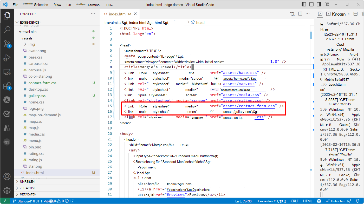This screenshot has height=204, width=364.
Task: Click the notifications bell in the status bar
Action: 358,201
